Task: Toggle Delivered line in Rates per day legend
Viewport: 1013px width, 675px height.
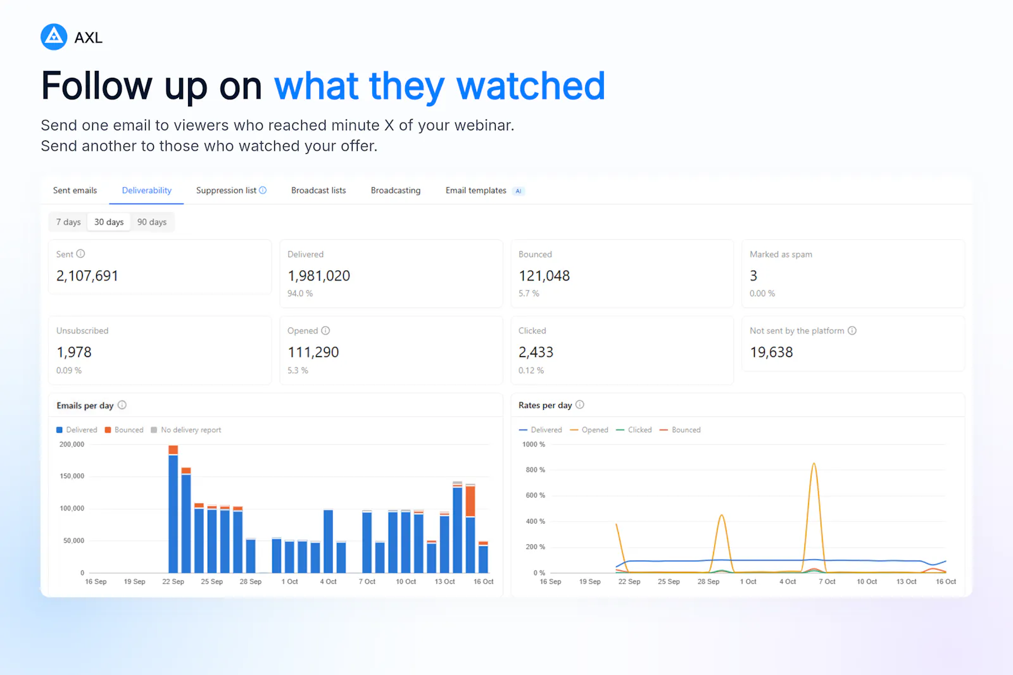Action: 541,430
